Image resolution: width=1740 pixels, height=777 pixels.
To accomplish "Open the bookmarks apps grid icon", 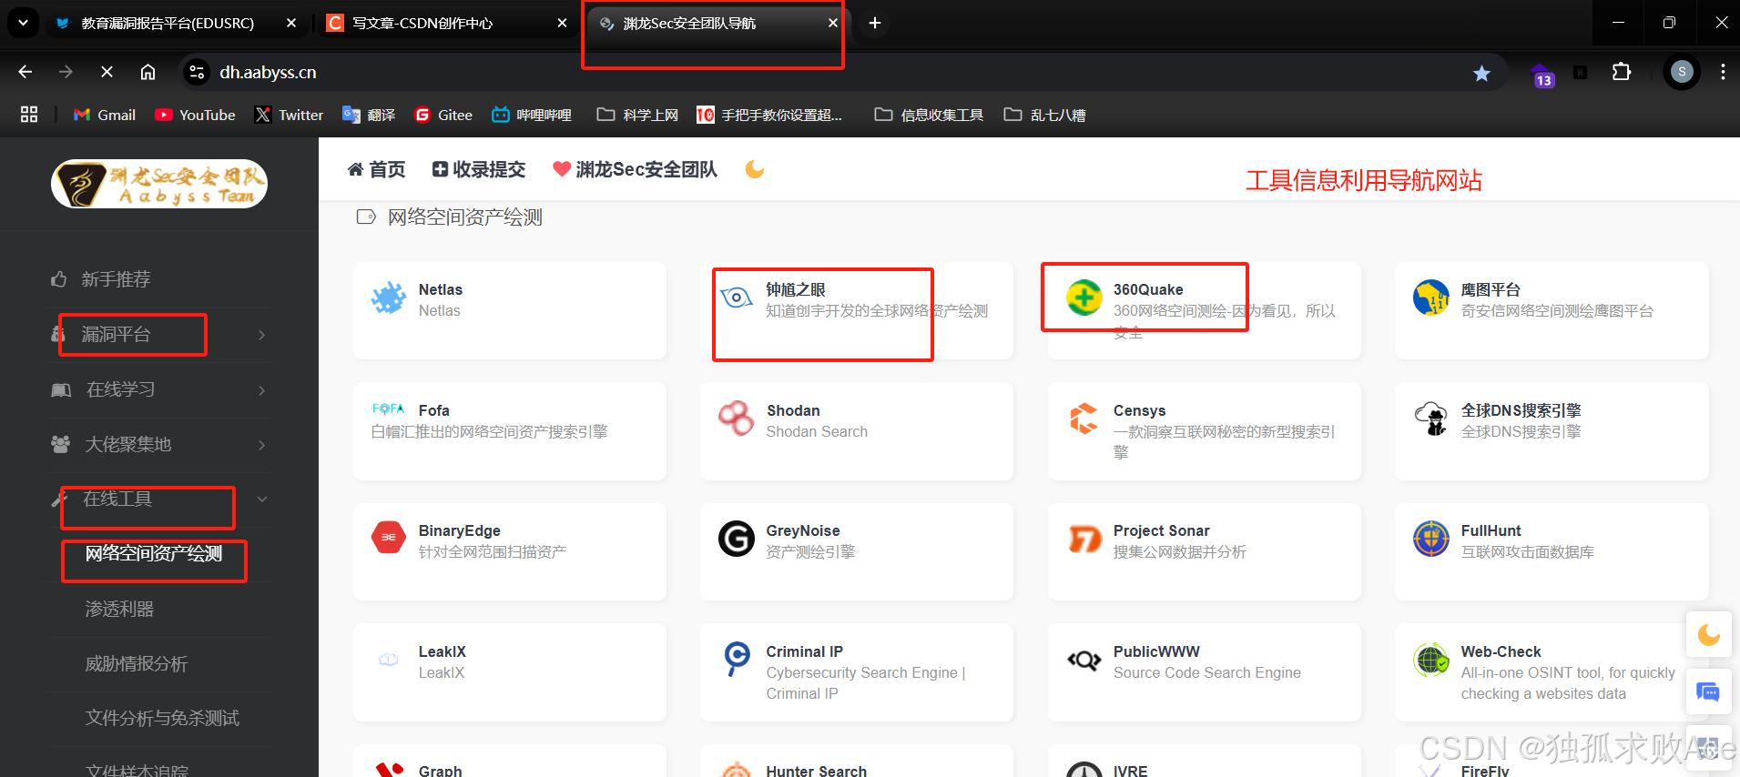I will (x=29, y=115).
